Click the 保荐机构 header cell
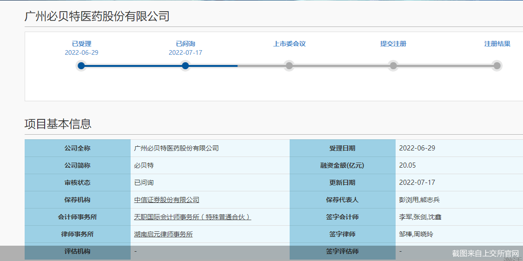Screen dimensions: 523x261 pyautogui.click(x=77, y=200)
